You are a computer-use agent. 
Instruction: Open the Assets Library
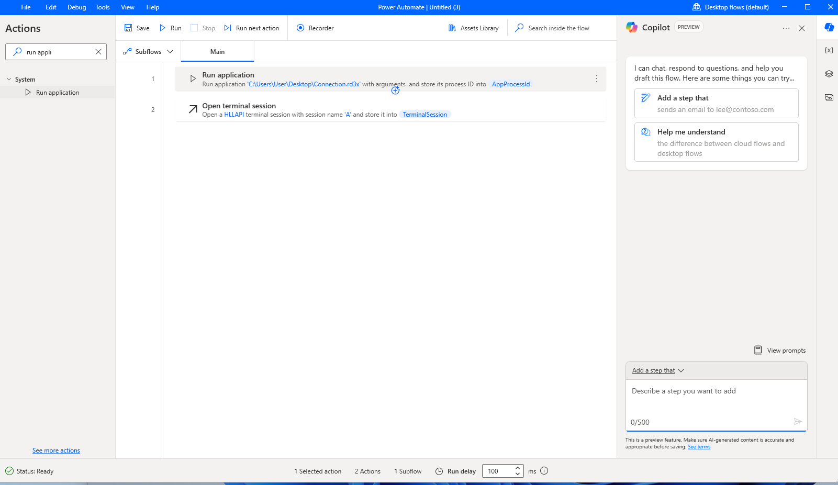474,28
